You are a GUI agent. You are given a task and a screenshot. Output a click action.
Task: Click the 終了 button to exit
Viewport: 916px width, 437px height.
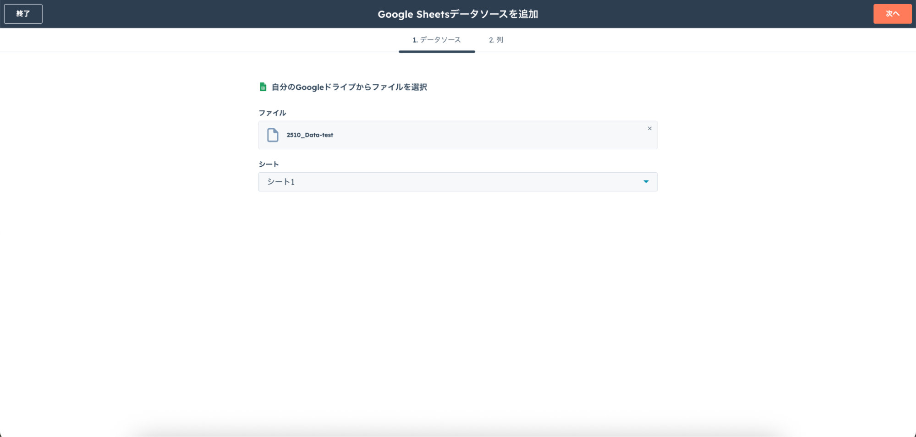[23, 14]
